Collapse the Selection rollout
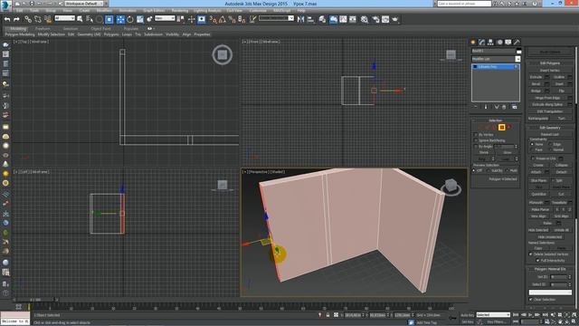Screen dimensions: 579x326 click(495, 120)
